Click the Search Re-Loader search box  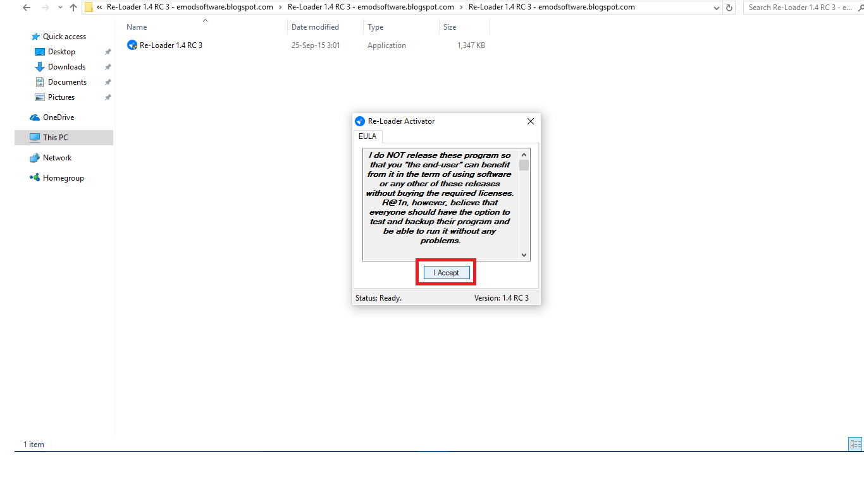click(x=803, y=8)
